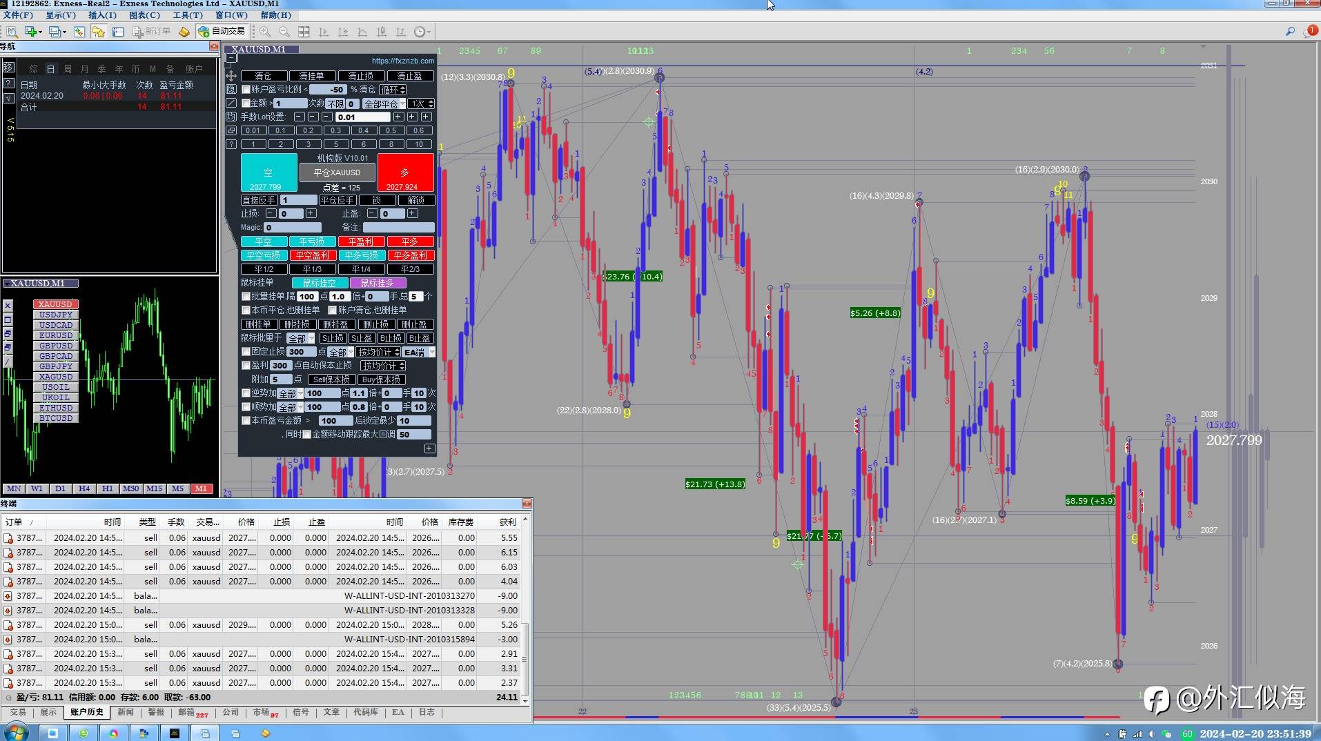Switch to 新闻 terminal tab
Viewport: 1321px width, 741px height.
126,712
